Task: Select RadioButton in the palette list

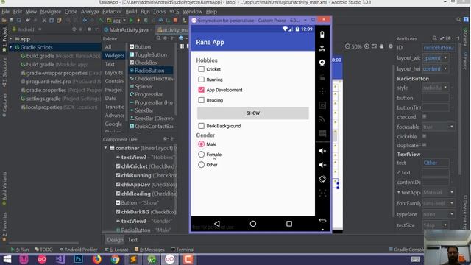Action: point(150,71)
